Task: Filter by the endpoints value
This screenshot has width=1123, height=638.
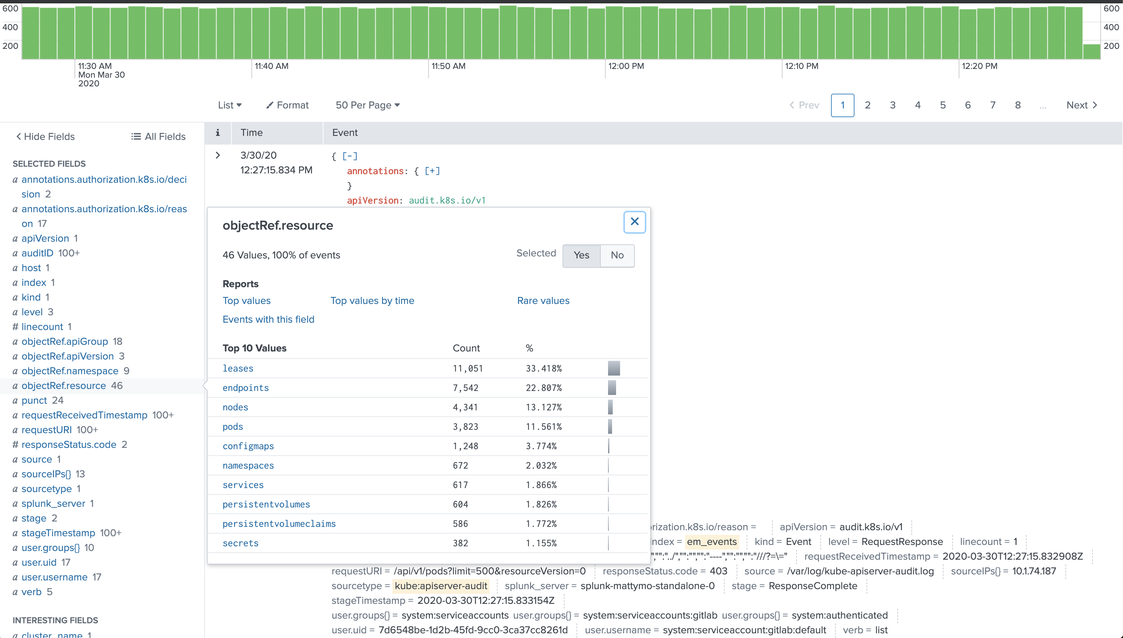Action: tap(246, 388)
